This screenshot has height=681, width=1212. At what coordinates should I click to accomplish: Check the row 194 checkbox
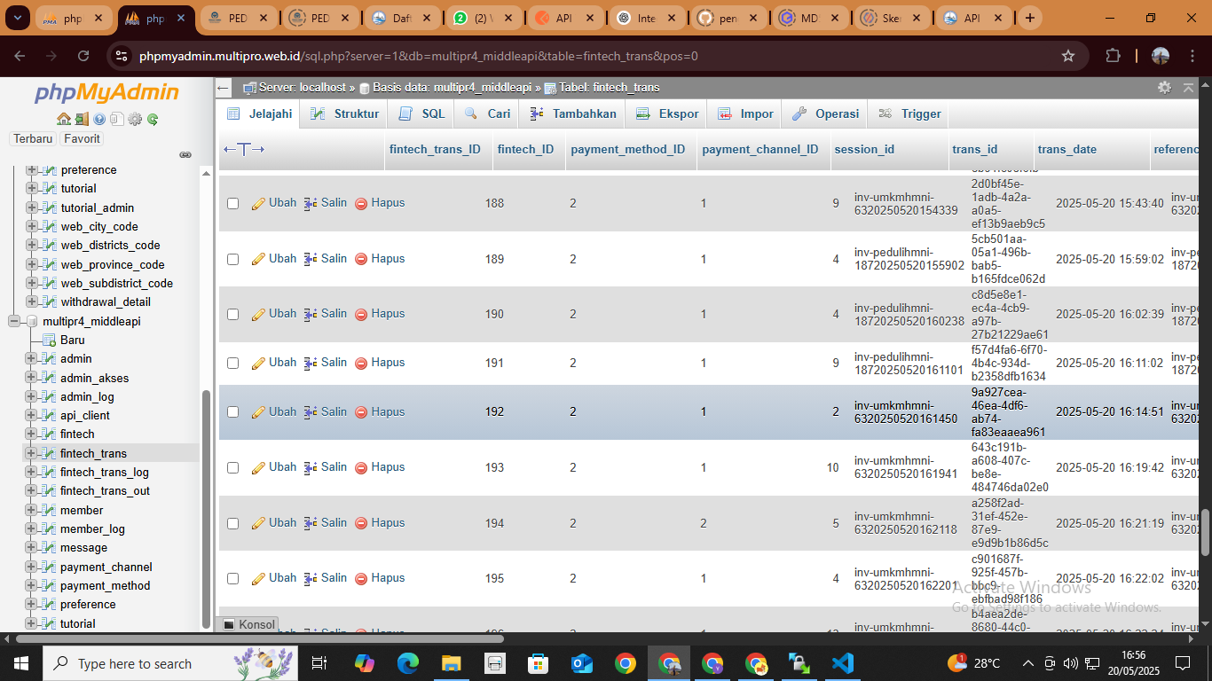232,523
